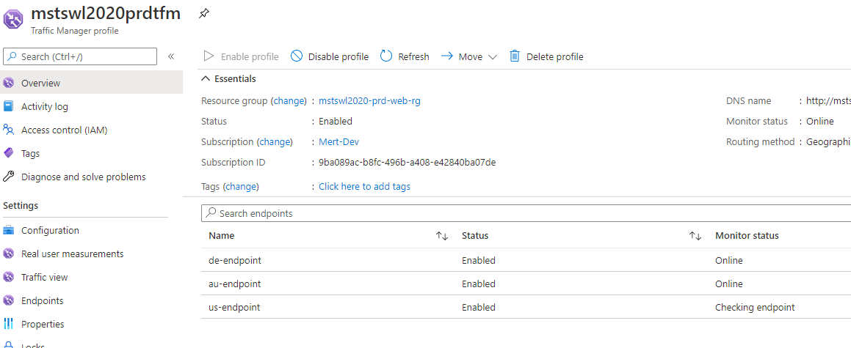Click the Delete profile trash icon

(515, 56)
